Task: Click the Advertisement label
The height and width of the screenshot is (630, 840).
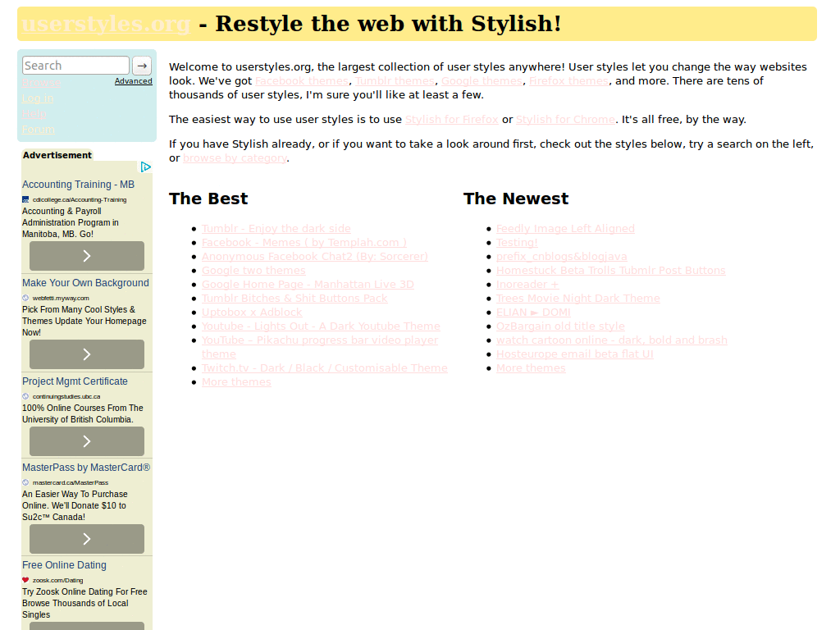Action: pyautogui.click(x=57, y=155)
